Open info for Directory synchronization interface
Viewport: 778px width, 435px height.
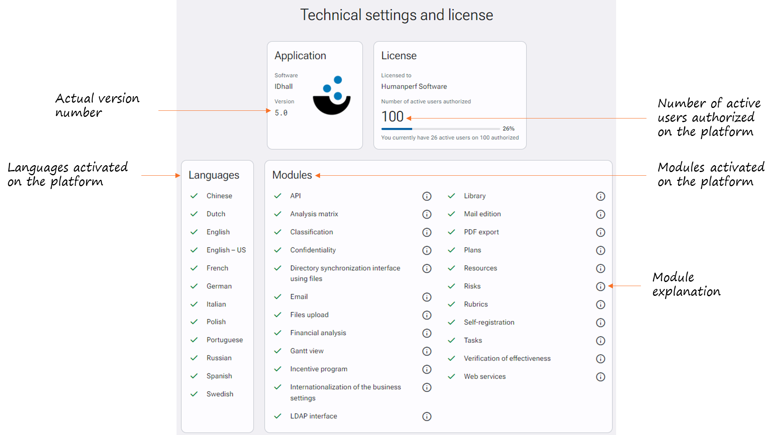tap(427, 269)
